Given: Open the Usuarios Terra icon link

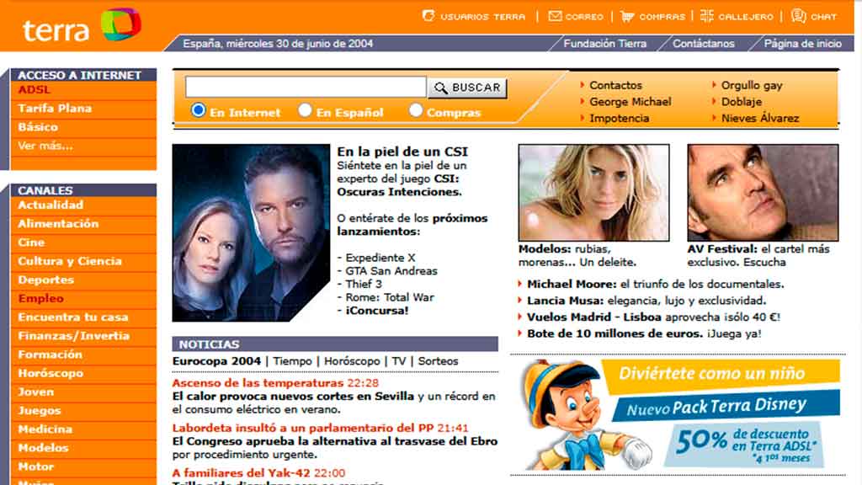Looking at the screenshot, I should point(429,16).
